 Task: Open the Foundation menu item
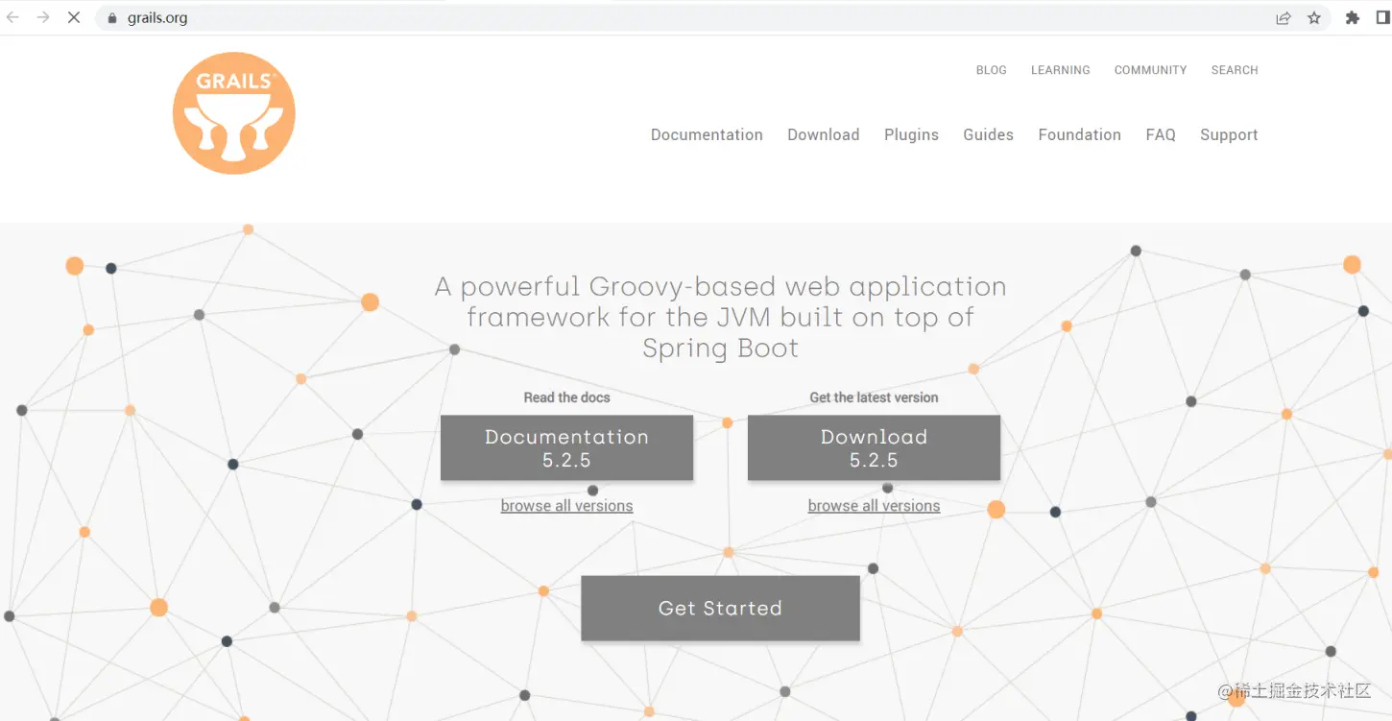1080,134
